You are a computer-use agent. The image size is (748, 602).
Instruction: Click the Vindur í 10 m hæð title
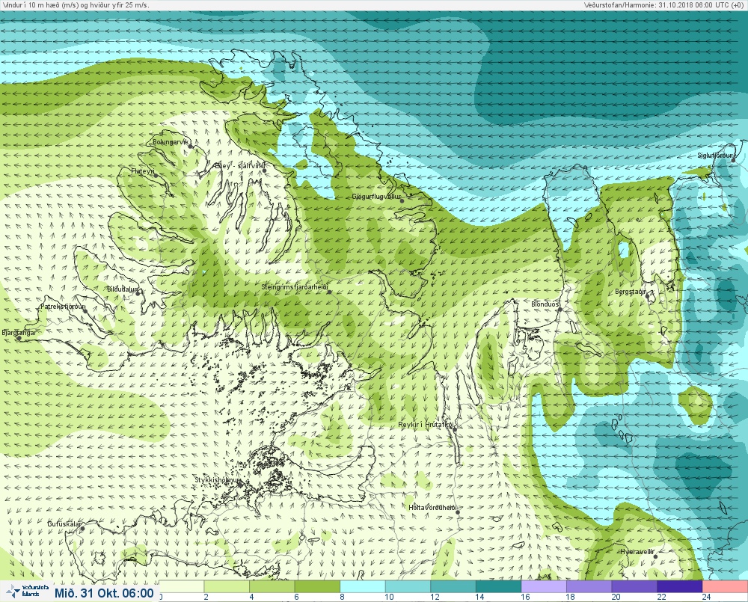pyautogui.click(x=76, y=4)
